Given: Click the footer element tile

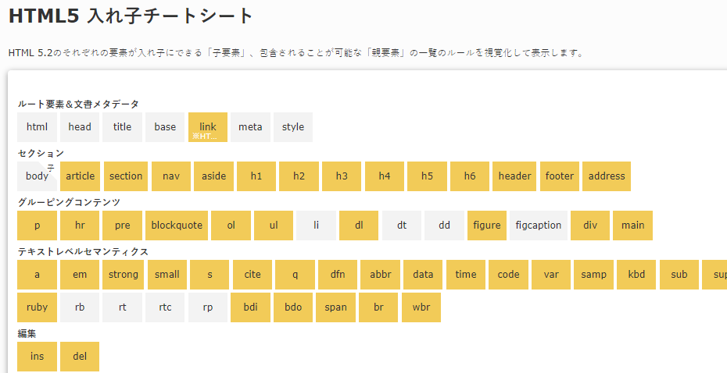Looking at the screenshot, I should pos(560,176).
